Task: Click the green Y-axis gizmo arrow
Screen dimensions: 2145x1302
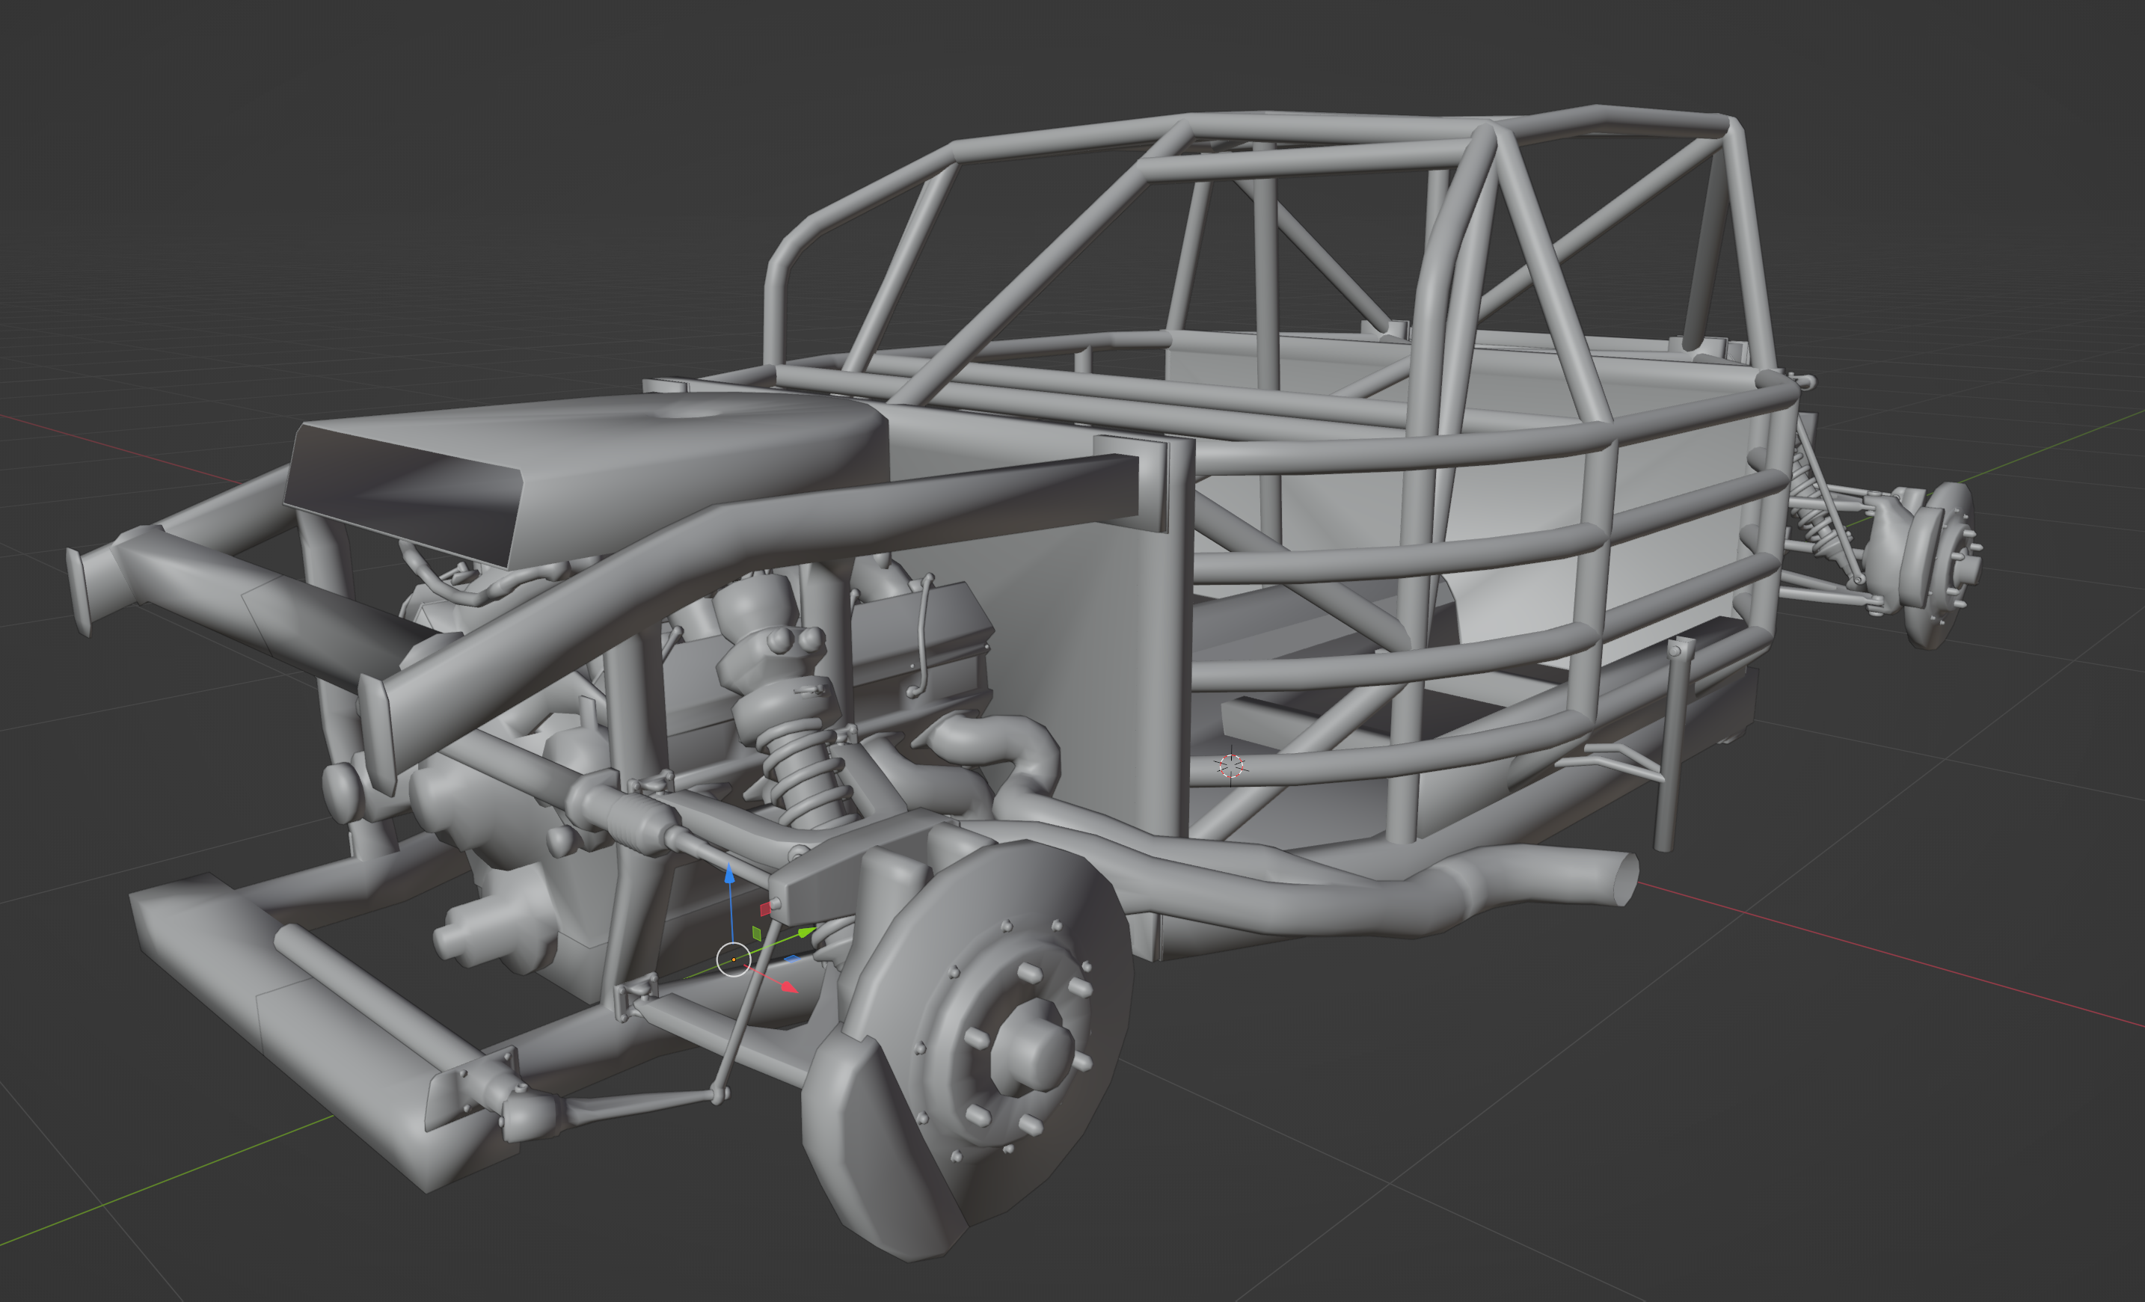Action: 806,933
